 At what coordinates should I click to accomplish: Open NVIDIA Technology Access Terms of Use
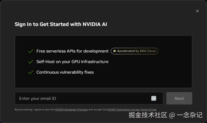pos(132,110)
